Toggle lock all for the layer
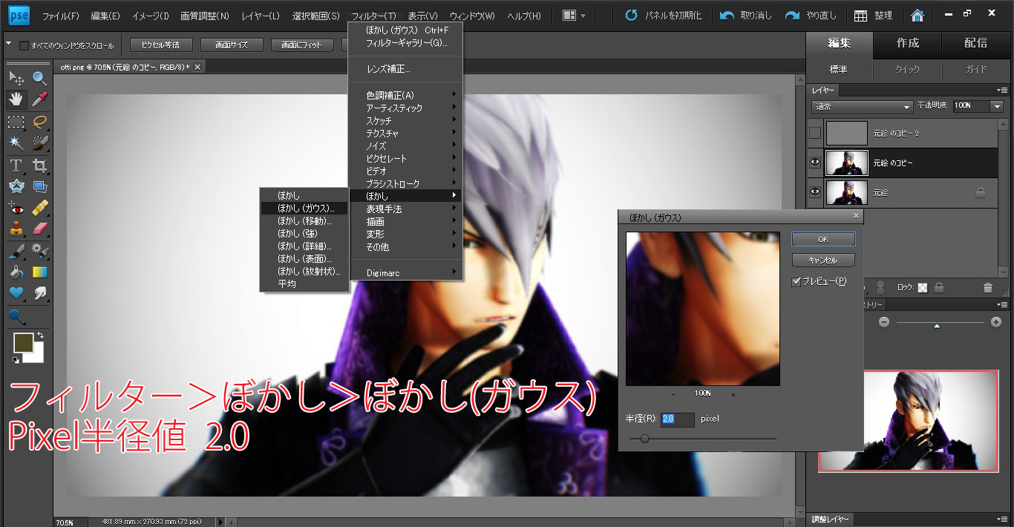 pyautogui.click(x=939, y=287)
